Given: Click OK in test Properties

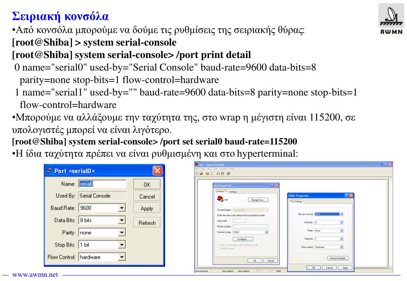Looking at the screenshot, I should tap(255, 261).
